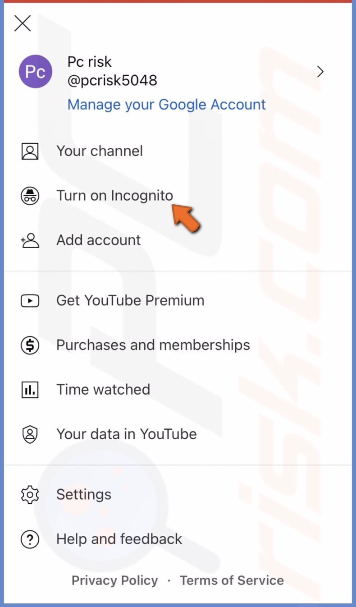Viewport: 356px width, 607px height.
Task: Open Help and feedback
Action: coord(119,539)
